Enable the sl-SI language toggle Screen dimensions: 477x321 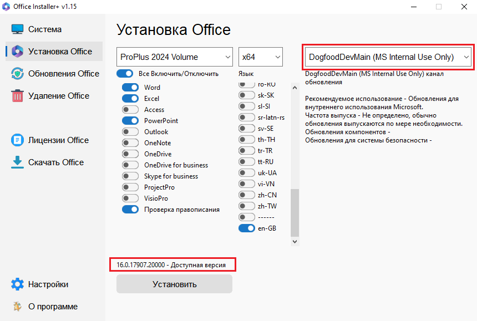point(247,106)
